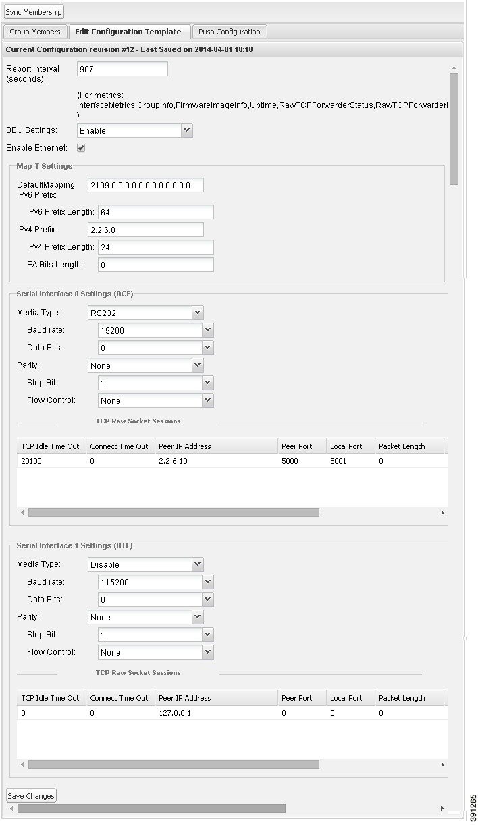478x825 pixels.
Task: Click the bottom page scrollbar right arrow
Action: point(443,808)
